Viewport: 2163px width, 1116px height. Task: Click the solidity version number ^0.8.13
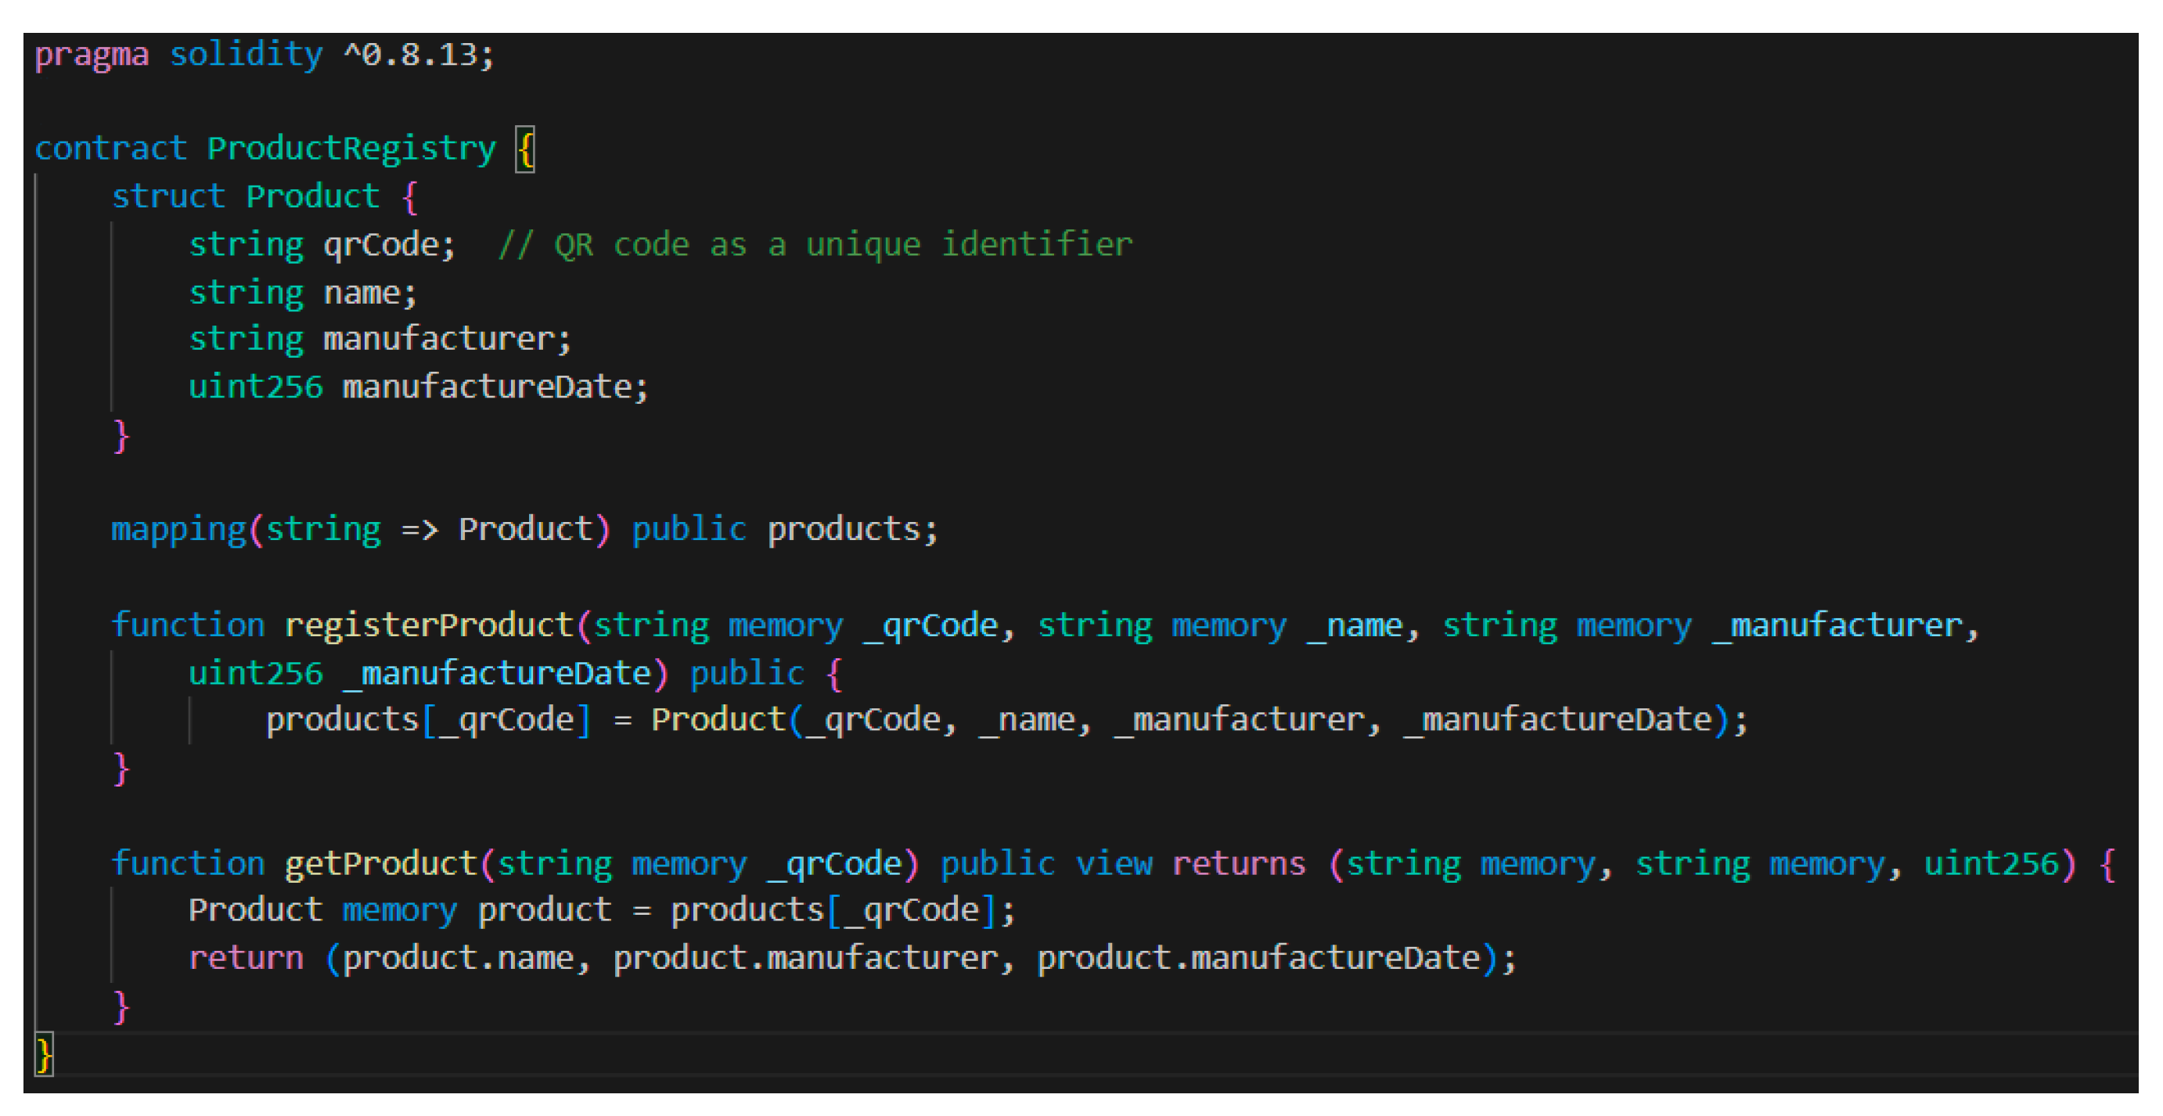point(417,56)
